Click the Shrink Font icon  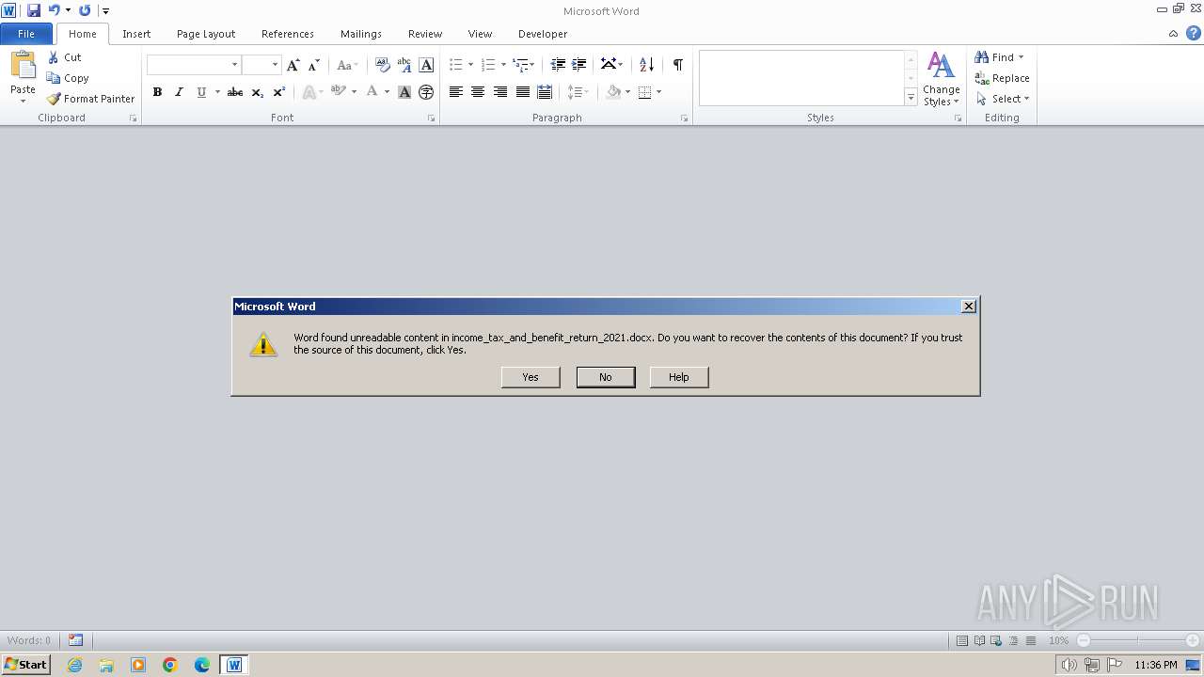click(314, 65)
